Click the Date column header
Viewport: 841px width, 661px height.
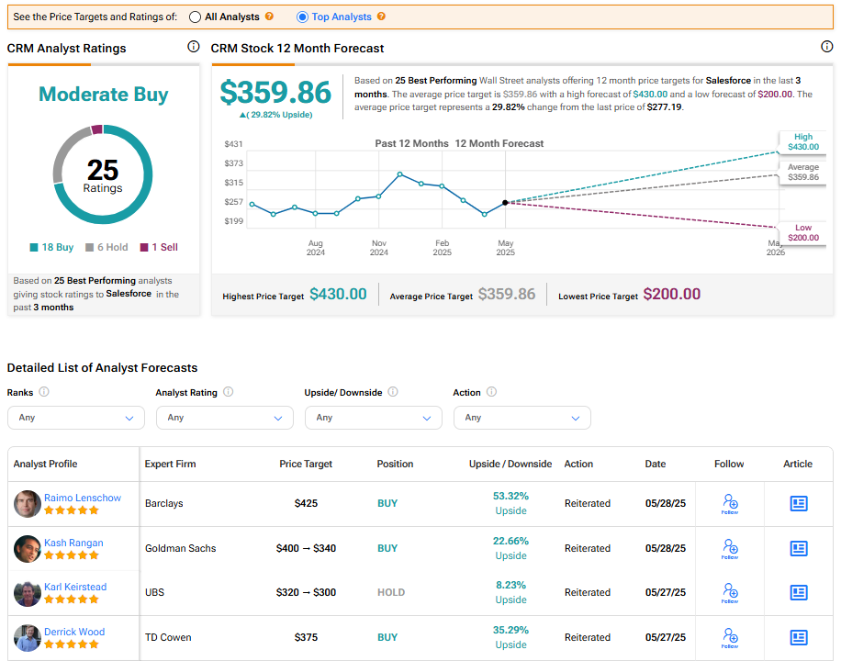(656, 465)
